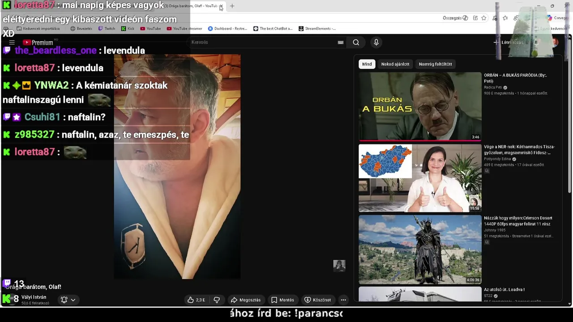Screen dimensions: 573x322
Task: Click title 'Vége a NER-nek: Kétharmados Tisza'
Action: (x=519, y=149)
